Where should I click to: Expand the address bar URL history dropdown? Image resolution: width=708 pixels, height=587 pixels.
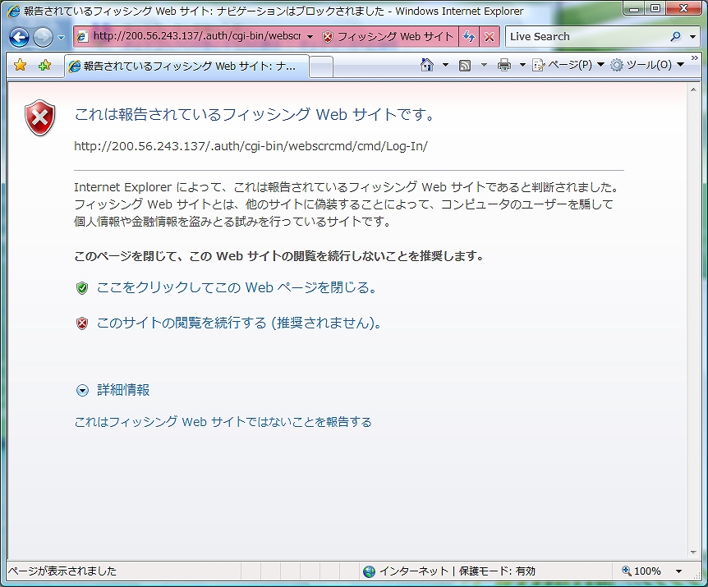pyautogui.click(x=310, y=37)
